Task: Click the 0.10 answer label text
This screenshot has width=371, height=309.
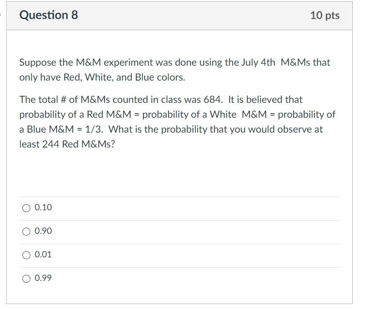Action: click(43, 208)
